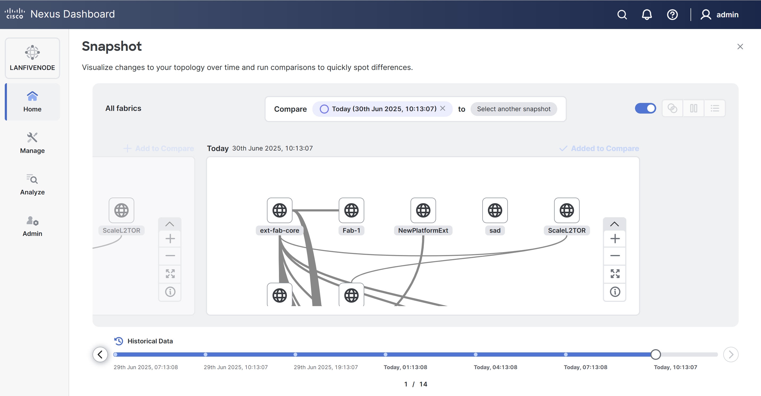
Task: Fit previous snapshot topology to view
Action: 170,274
